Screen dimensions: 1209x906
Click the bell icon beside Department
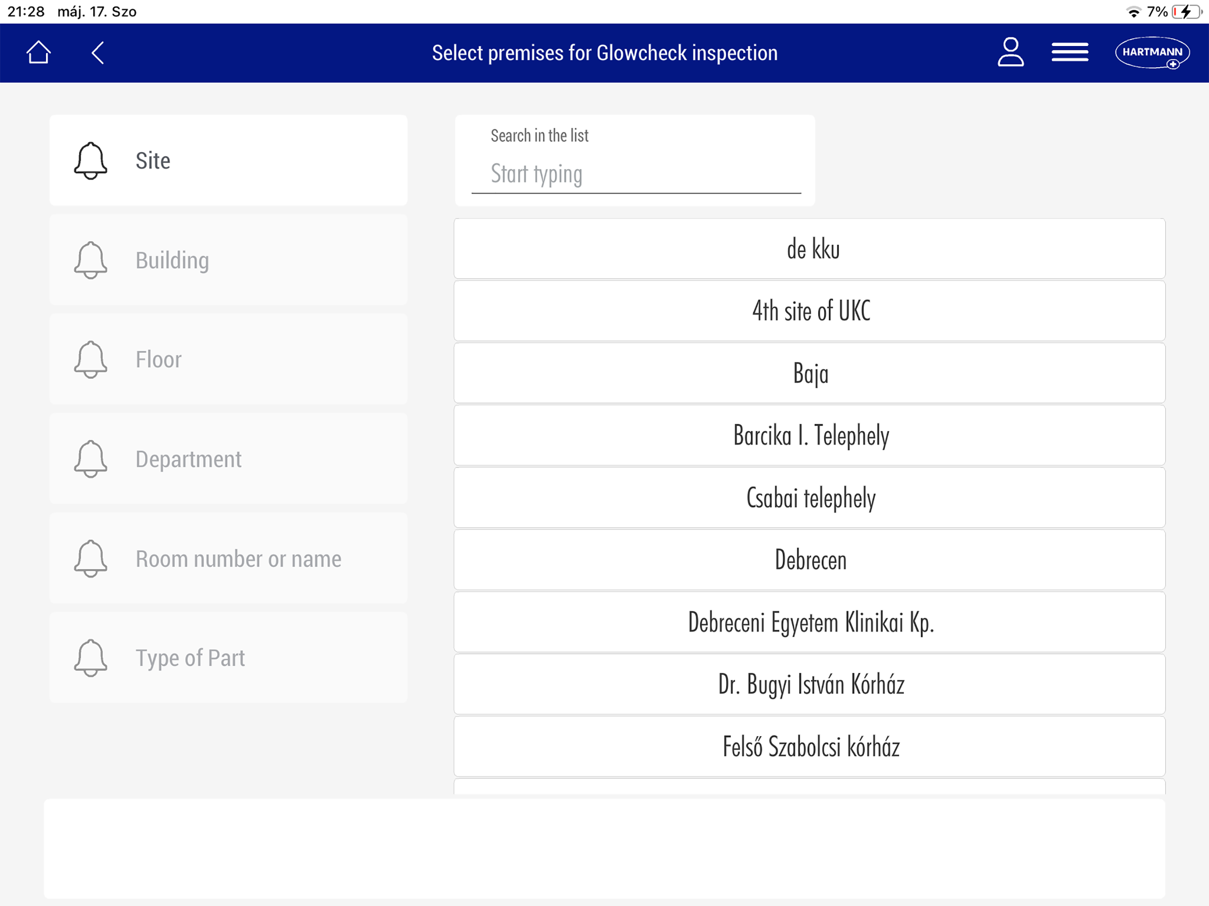[x=91, y=459]
